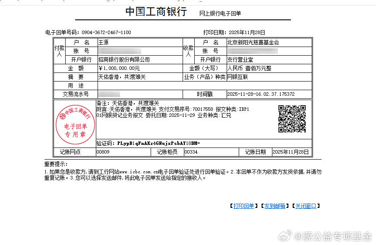The image size is (376, 245).
Task: Select the timestamp 2025-11-28-16.02.37.175372
Action: click(261, 94)
